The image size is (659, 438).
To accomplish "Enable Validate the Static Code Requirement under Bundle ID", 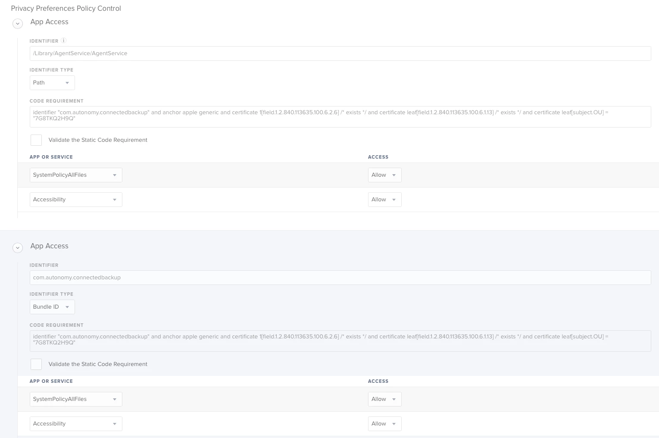I will pyautogui.click(x=36, y=364).
